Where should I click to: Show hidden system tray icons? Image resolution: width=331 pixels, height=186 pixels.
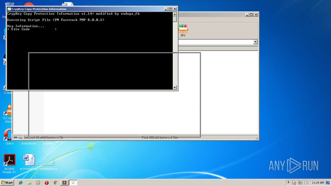288,182
